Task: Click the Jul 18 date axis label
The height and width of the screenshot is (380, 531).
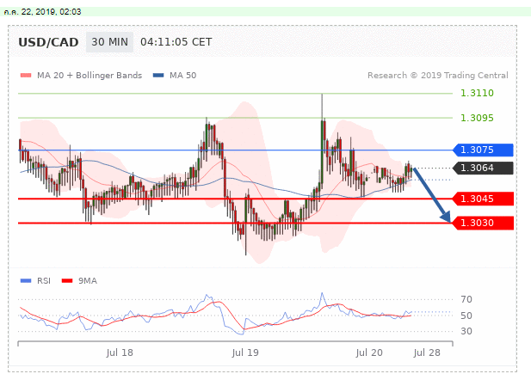Action: click(120, 352)
